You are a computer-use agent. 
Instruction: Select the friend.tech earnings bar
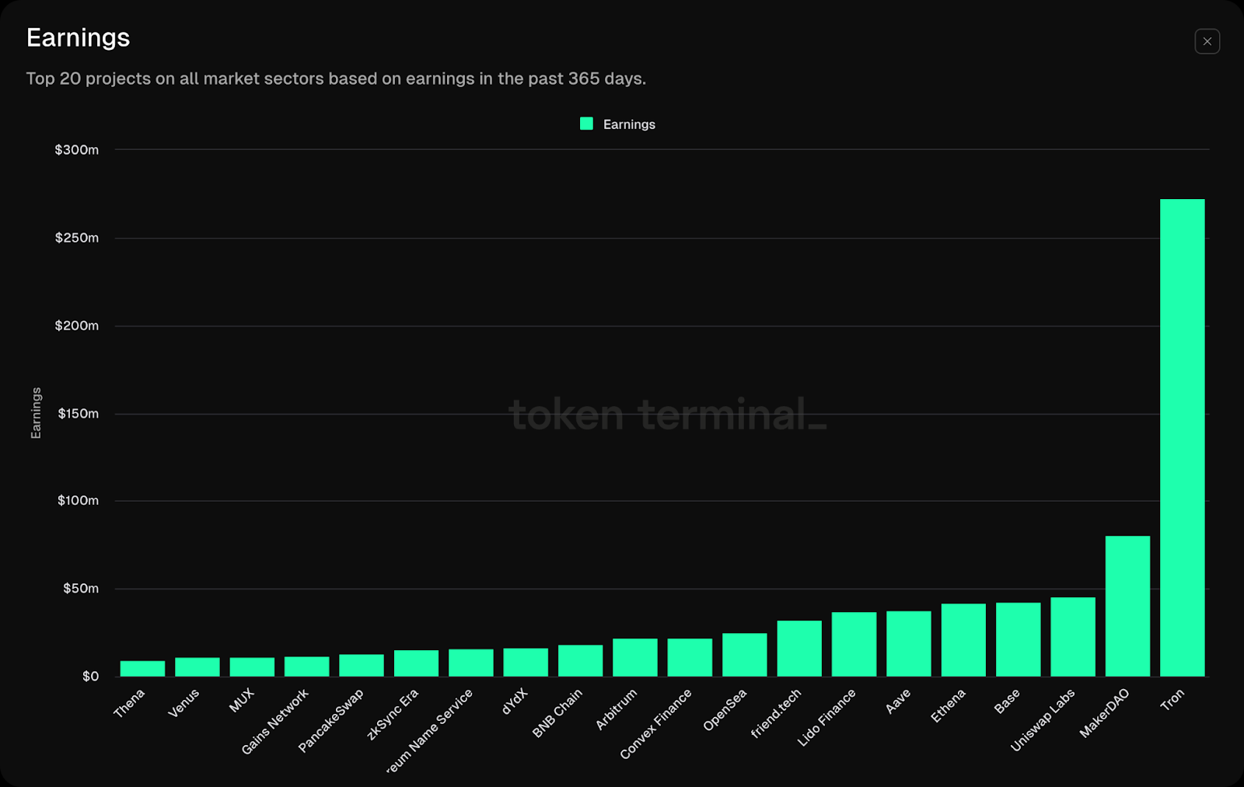[799, 649]
